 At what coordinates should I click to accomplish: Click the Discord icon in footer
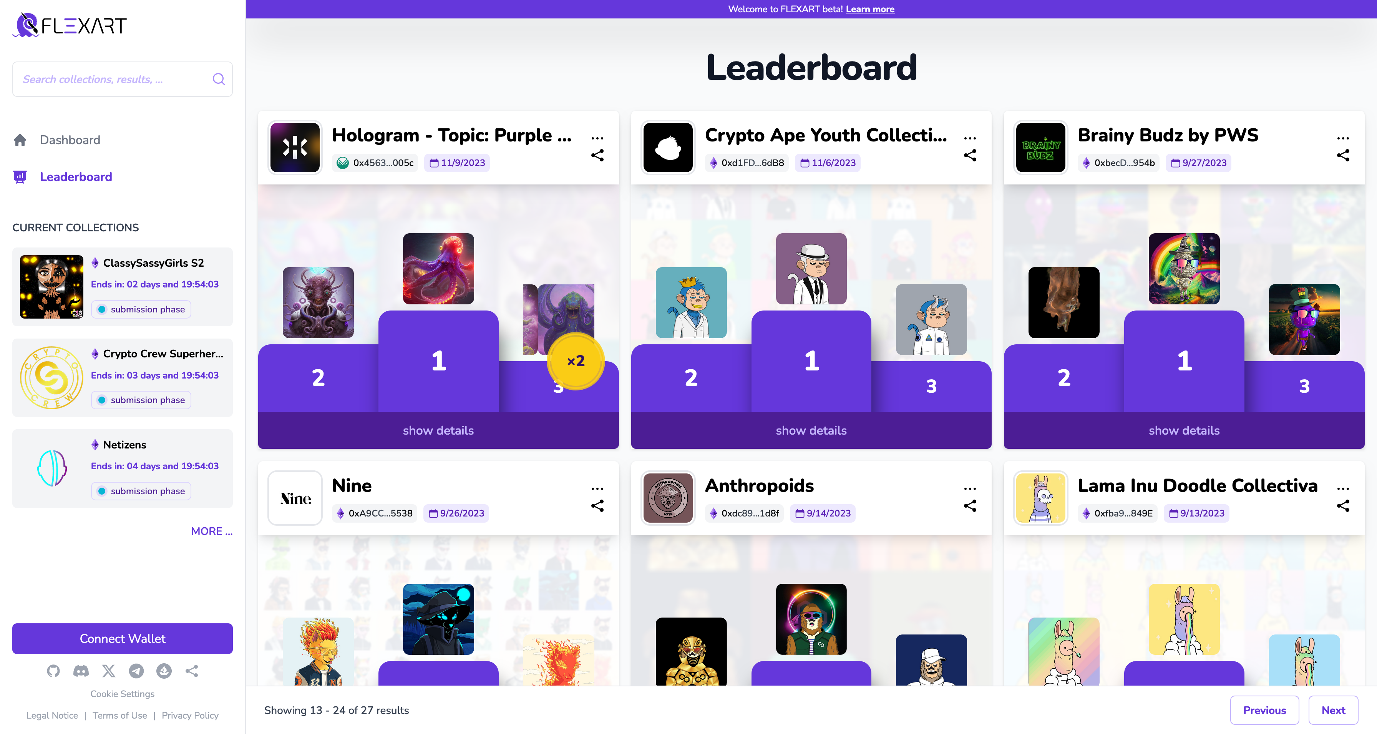(x=81, y=671)
